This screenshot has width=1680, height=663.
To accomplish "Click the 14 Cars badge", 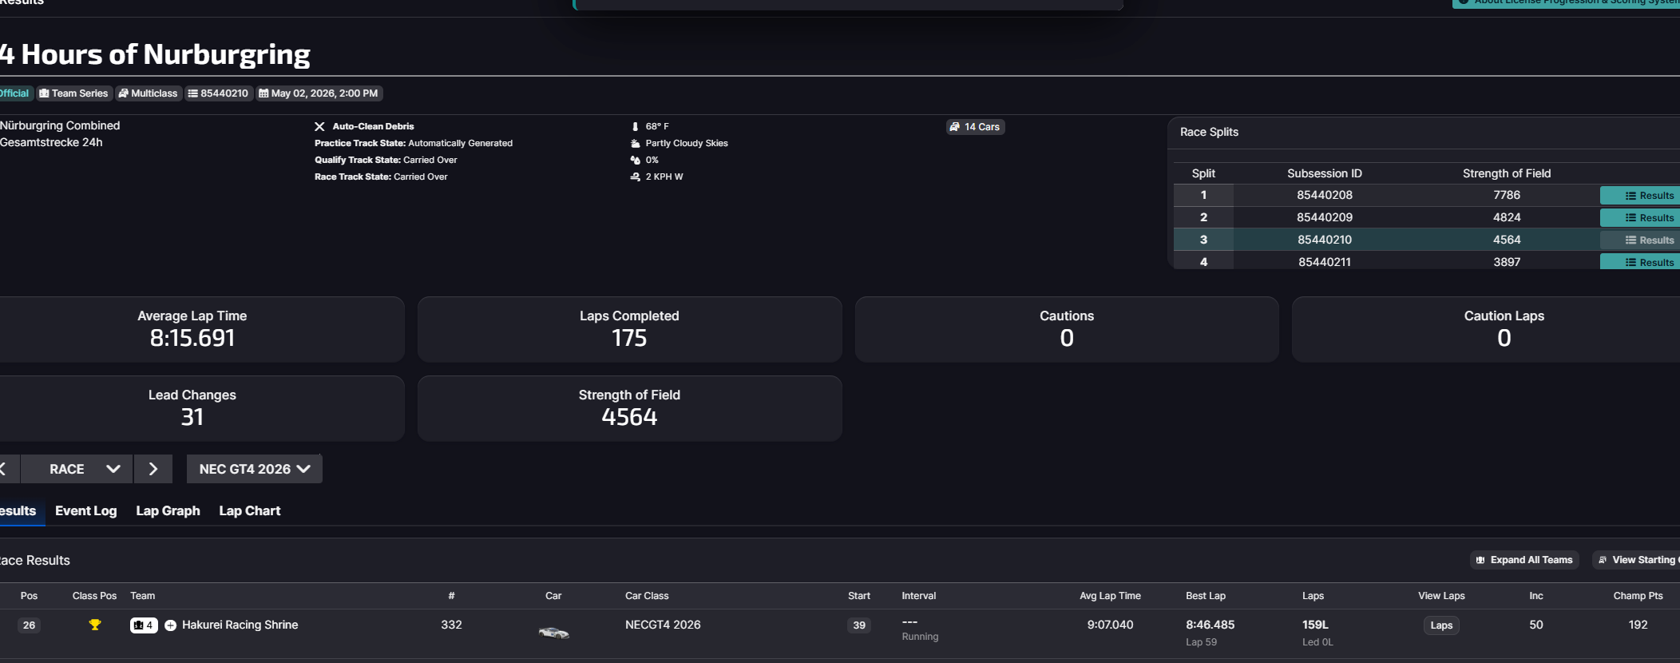I will (976, 127).
